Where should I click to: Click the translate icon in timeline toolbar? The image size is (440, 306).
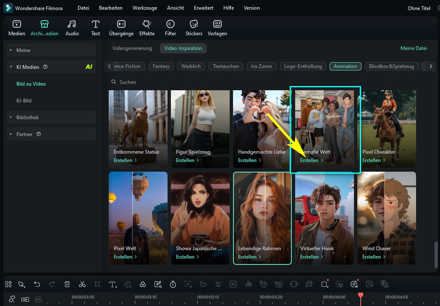(385, 284)
